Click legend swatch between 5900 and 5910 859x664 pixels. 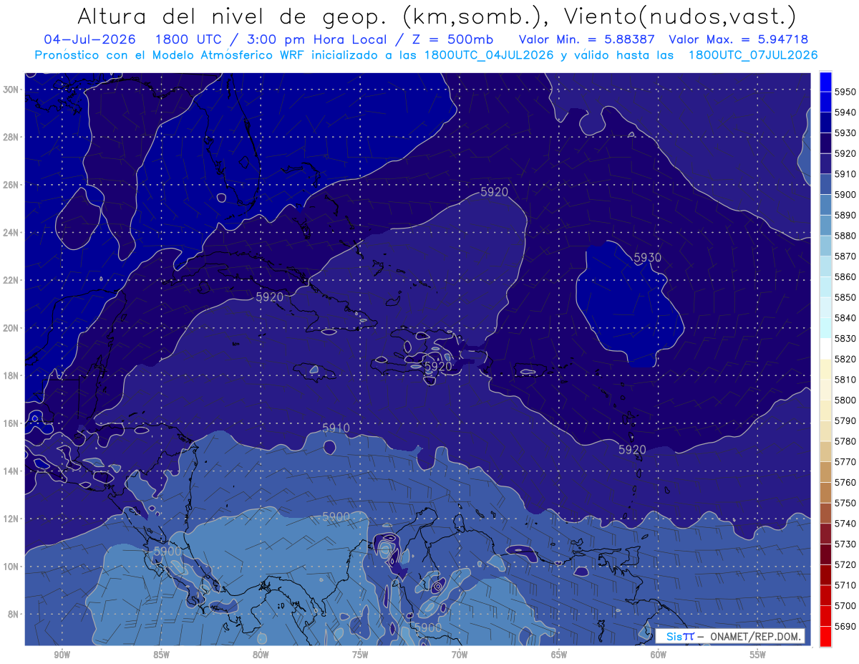[825, 184]
